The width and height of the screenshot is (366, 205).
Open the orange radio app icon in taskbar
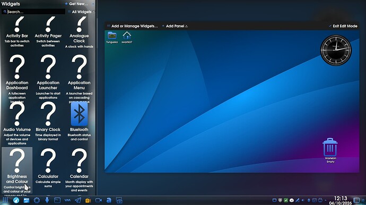(x=88, y=200)
